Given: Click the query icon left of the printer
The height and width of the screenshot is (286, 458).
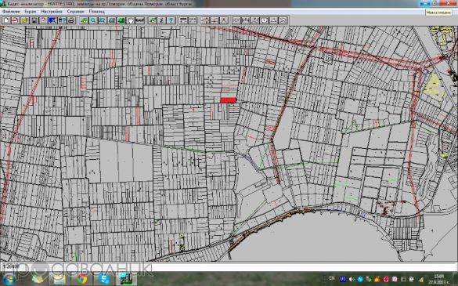Looking at the screenshot, I should [62, 20].
